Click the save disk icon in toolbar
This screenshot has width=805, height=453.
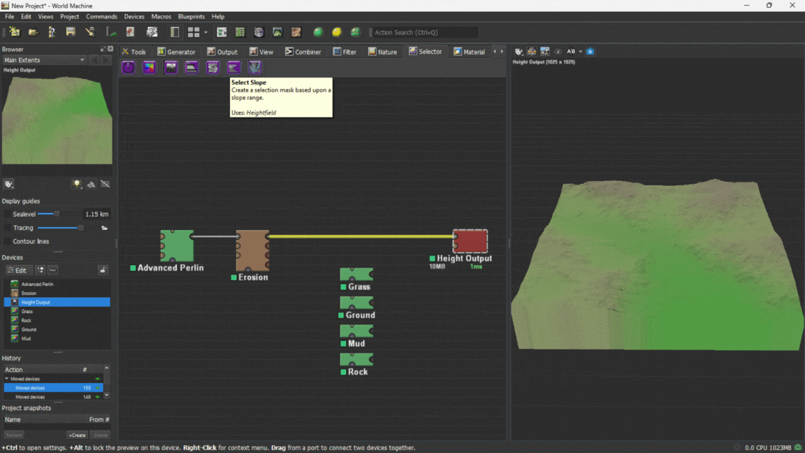[x=71, y=32]
